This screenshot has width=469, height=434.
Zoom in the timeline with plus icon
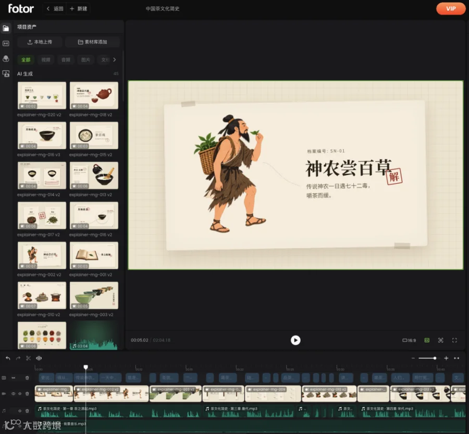[x=446, y=358]
